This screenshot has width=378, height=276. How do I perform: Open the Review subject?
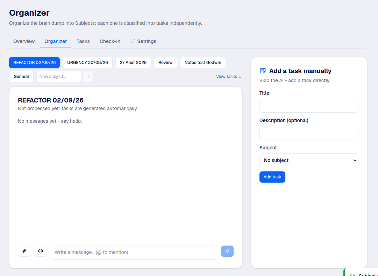click(165, 63)
